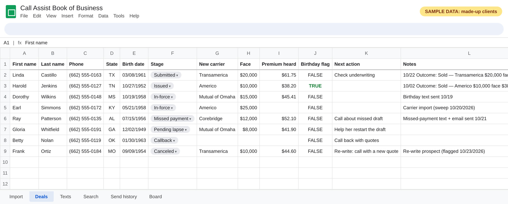This screenshot has height=204, width=508.
Task: Open Earl Simmons' In-force stage dropdown
Action: pos(163,108)
